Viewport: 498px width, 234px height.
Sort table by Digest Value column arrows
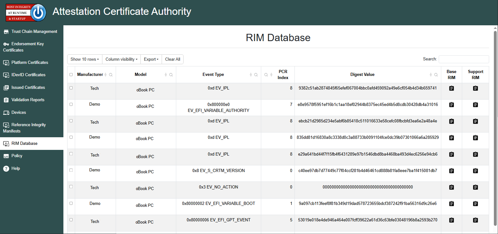pos(431,75)
